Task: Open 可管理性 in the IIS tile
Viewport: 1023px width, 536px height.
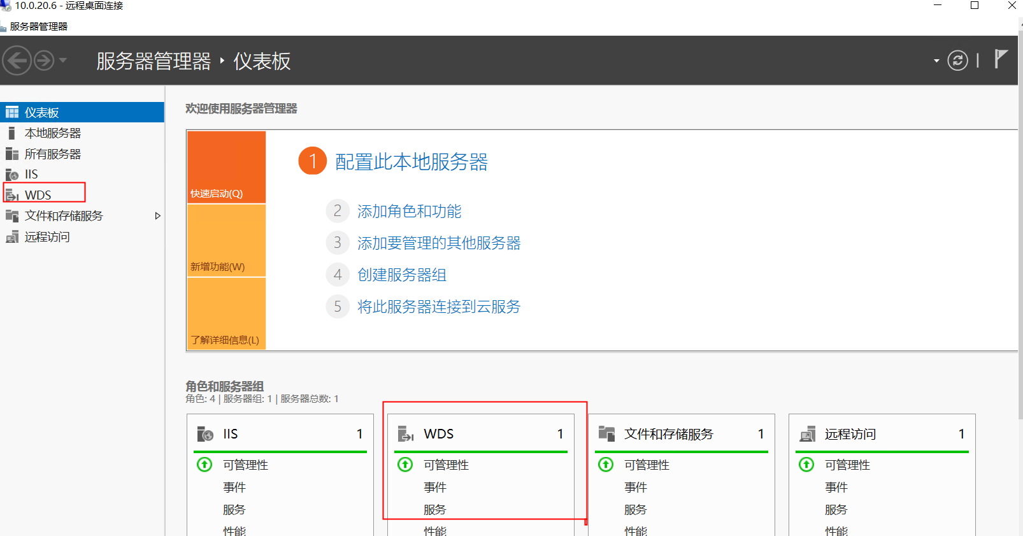Action: click(x=245, y=465)
